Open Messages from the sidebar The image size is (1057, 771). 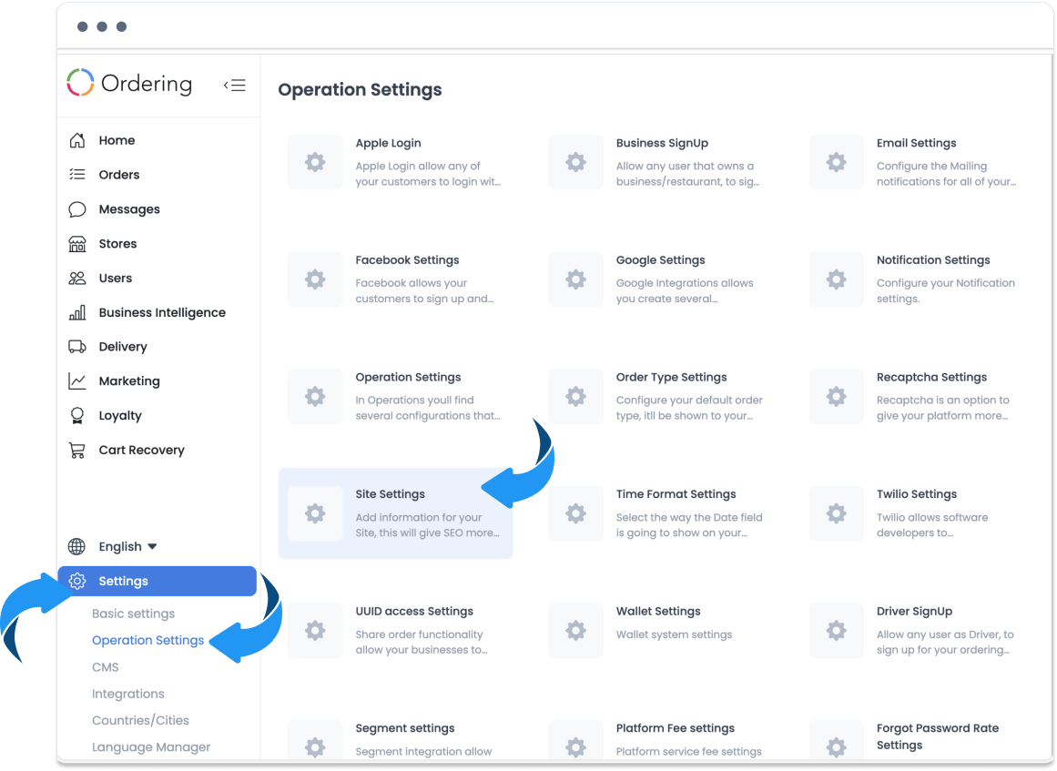pos(129,209)
